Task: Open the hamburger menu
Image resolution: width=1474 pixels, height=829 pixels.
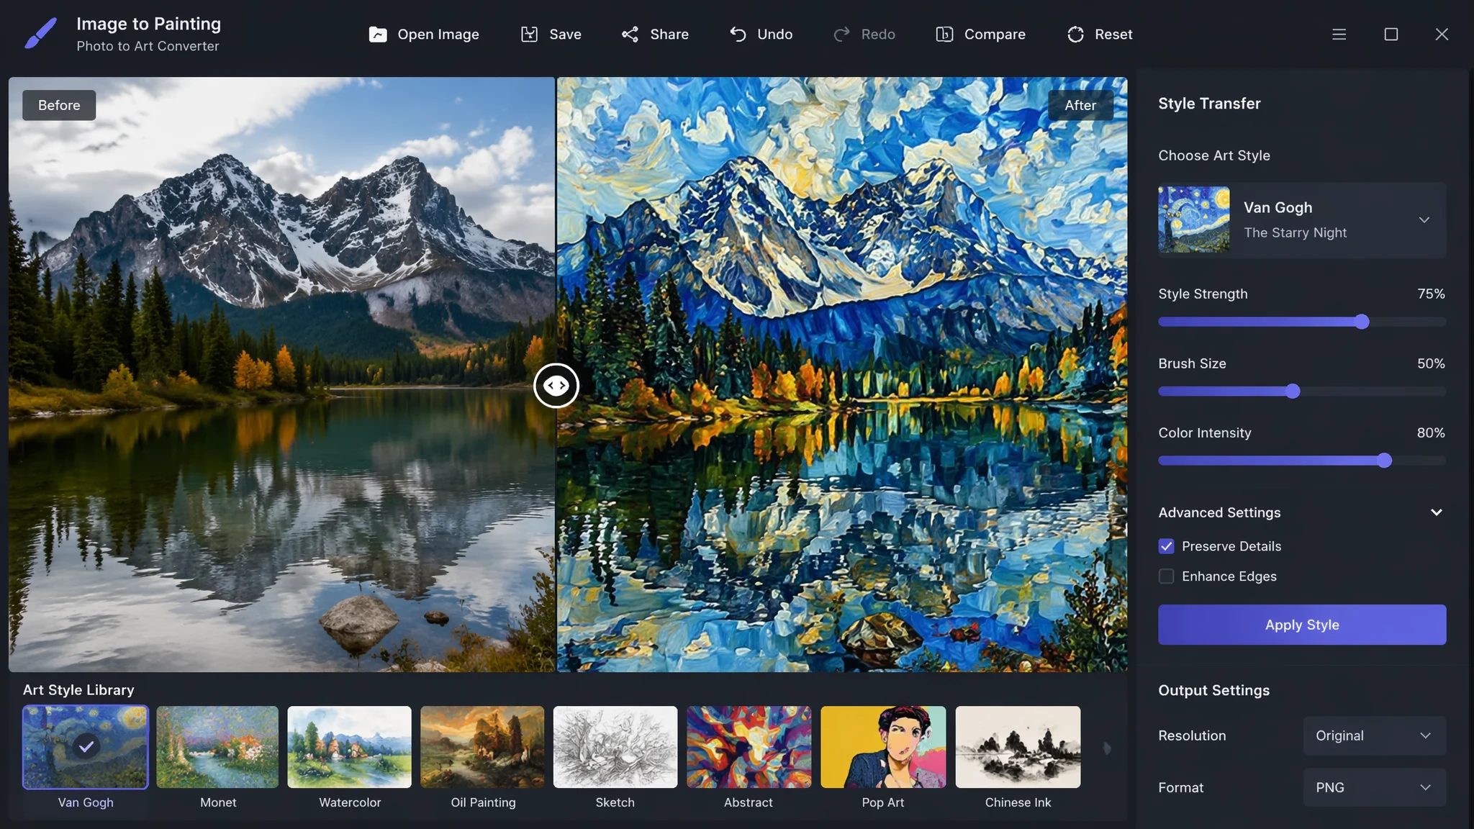Action: pyautogui.click(x=1339, y=35)
